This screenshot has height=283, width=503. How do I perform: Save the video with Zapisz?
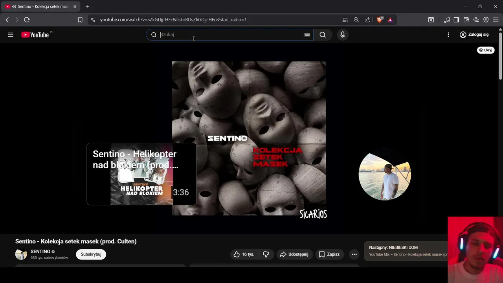329,254
